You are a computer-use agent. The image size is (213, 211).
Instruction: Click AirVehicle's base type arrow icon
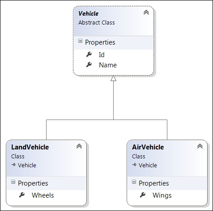[134, 165]
